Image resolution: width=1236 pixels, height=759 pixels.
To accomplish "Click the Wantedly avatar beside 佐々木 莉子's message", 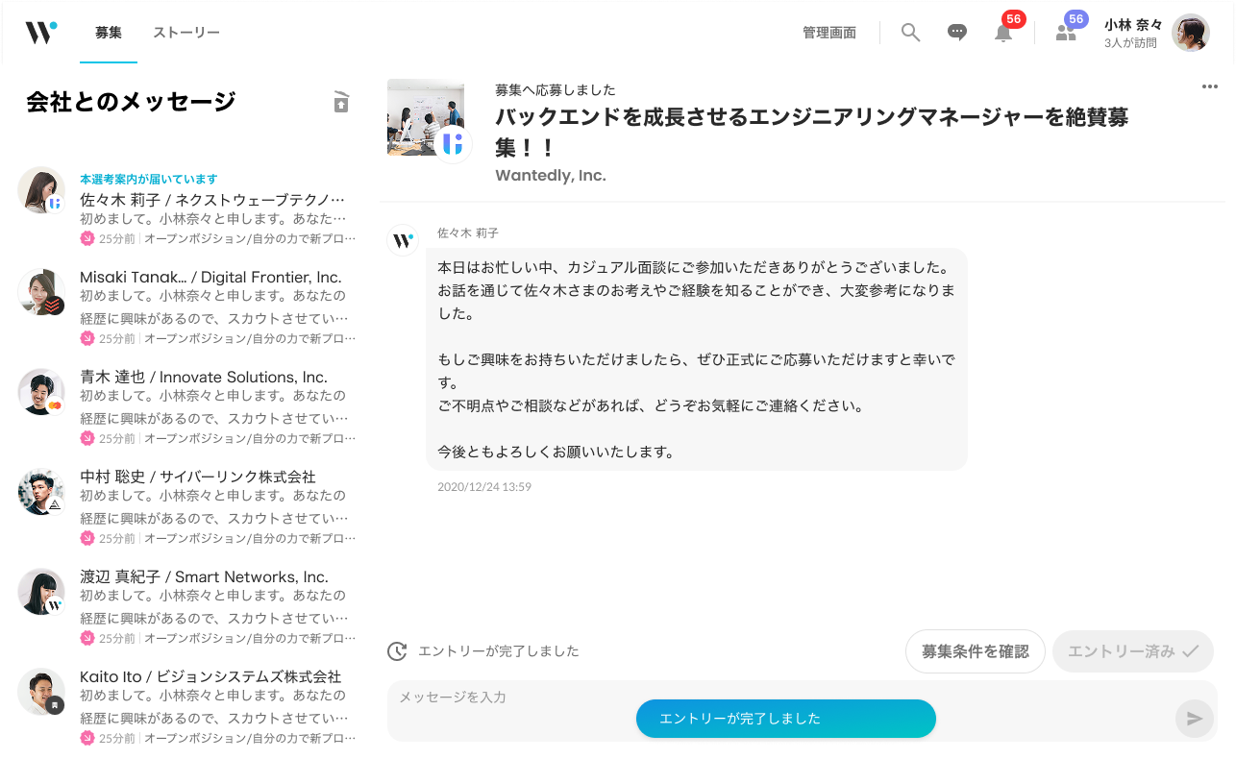I will [402, 240].
